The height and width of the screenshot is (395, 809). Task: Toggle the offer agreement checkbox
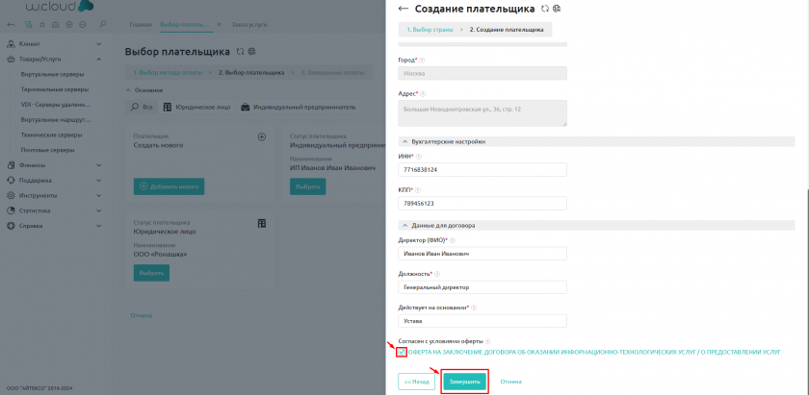(x=402, y=352)
